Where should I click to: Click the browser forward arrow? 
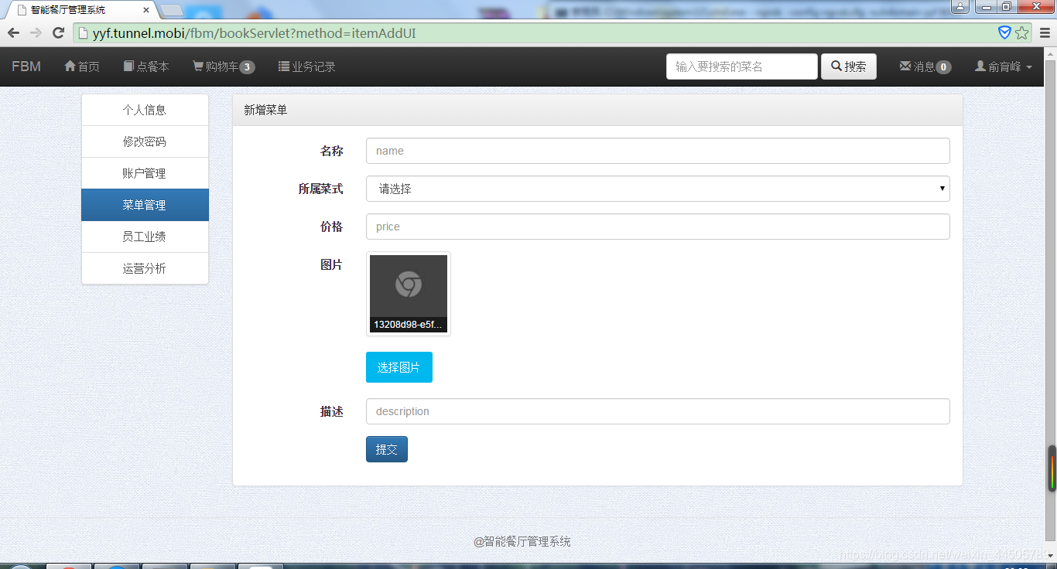tap(36, 32)
